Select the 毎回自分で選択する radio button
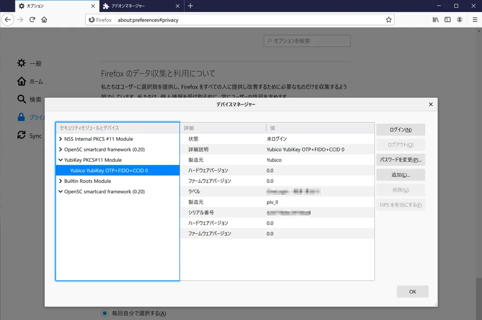The width and height of the screenshot is (482, 320). 104,313
